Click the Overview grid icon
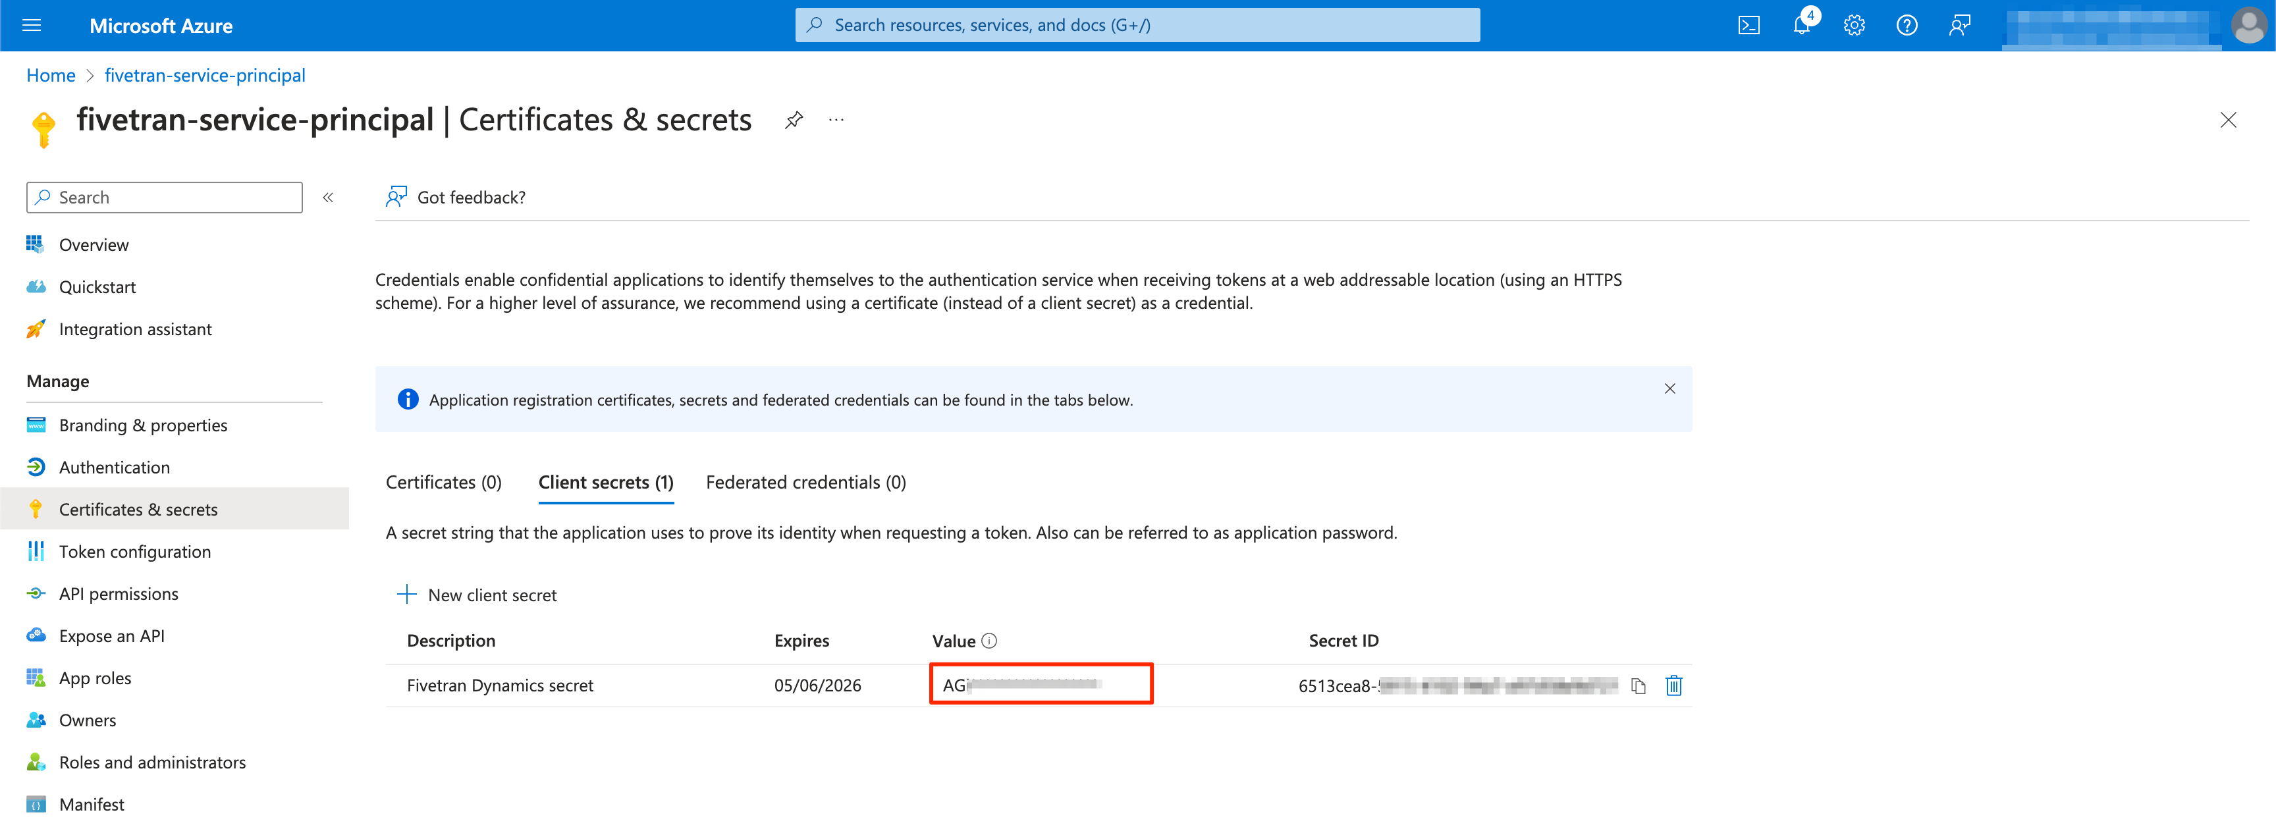 coord(36,244)
